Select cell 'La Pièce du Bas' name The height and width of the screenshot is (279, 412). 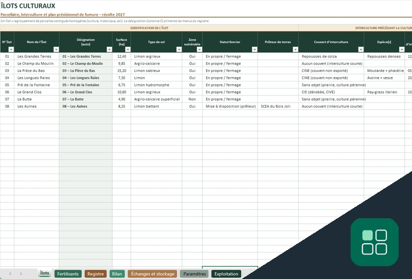coord(37,70)
